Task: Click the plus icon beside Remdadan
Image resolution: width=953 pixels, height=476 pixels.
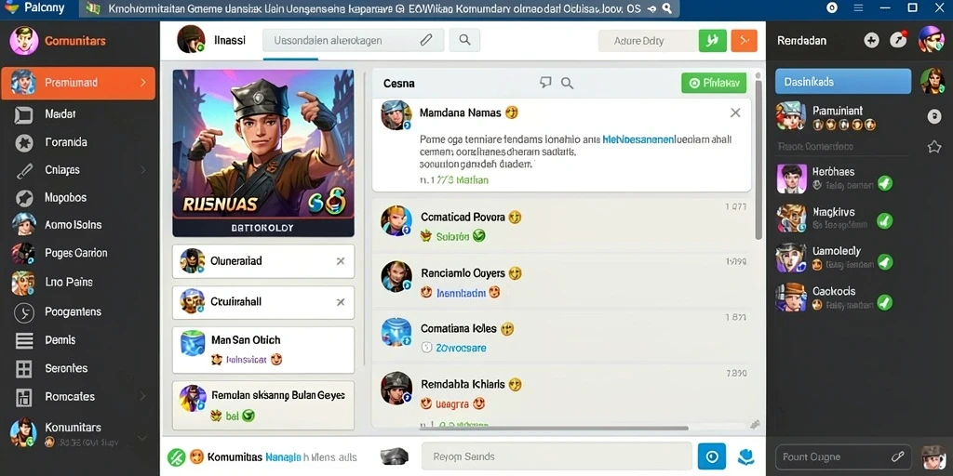Action: point(871,41)
